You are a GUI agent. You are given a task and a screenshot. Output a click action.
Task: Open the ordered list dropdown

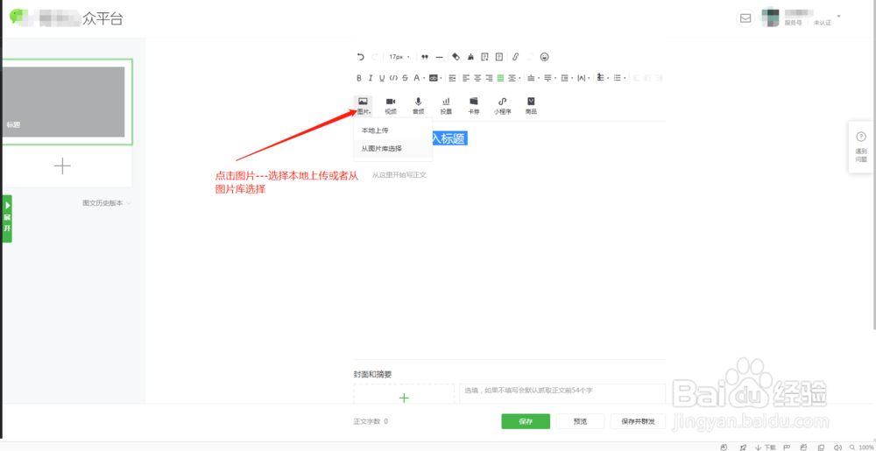(603, 78)
